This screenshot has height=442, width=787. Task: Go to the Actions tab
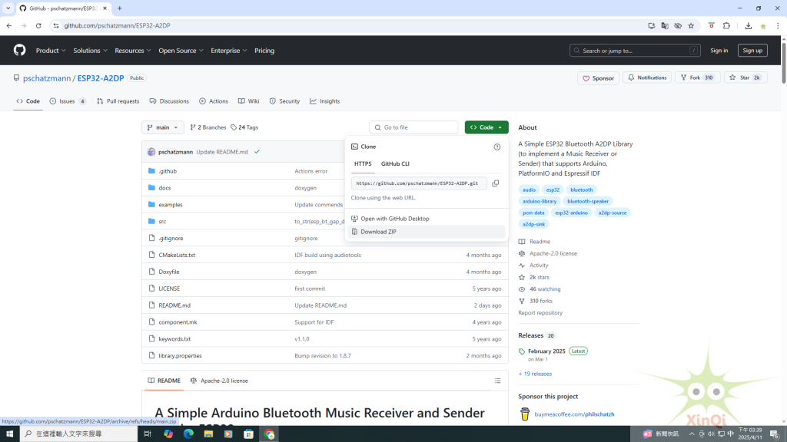(x=214, y=101)
